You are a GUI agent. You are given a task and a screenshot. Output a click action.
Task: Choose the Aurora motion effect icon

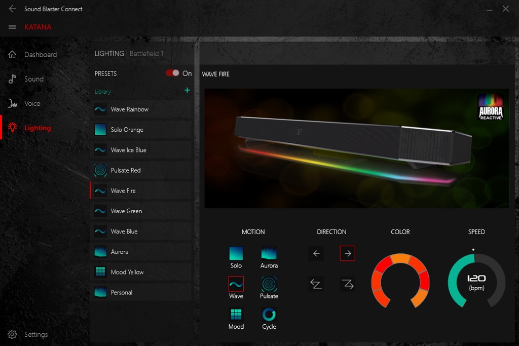coord(269,253)
